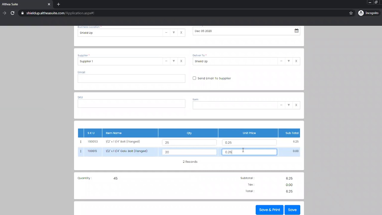Open row menu for T00015

tap(81, 151)
